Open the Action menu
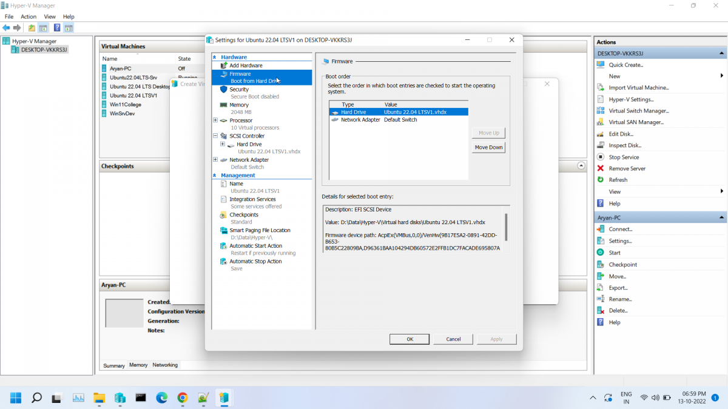This screenshot has height=409, width=728. [29, 16]
